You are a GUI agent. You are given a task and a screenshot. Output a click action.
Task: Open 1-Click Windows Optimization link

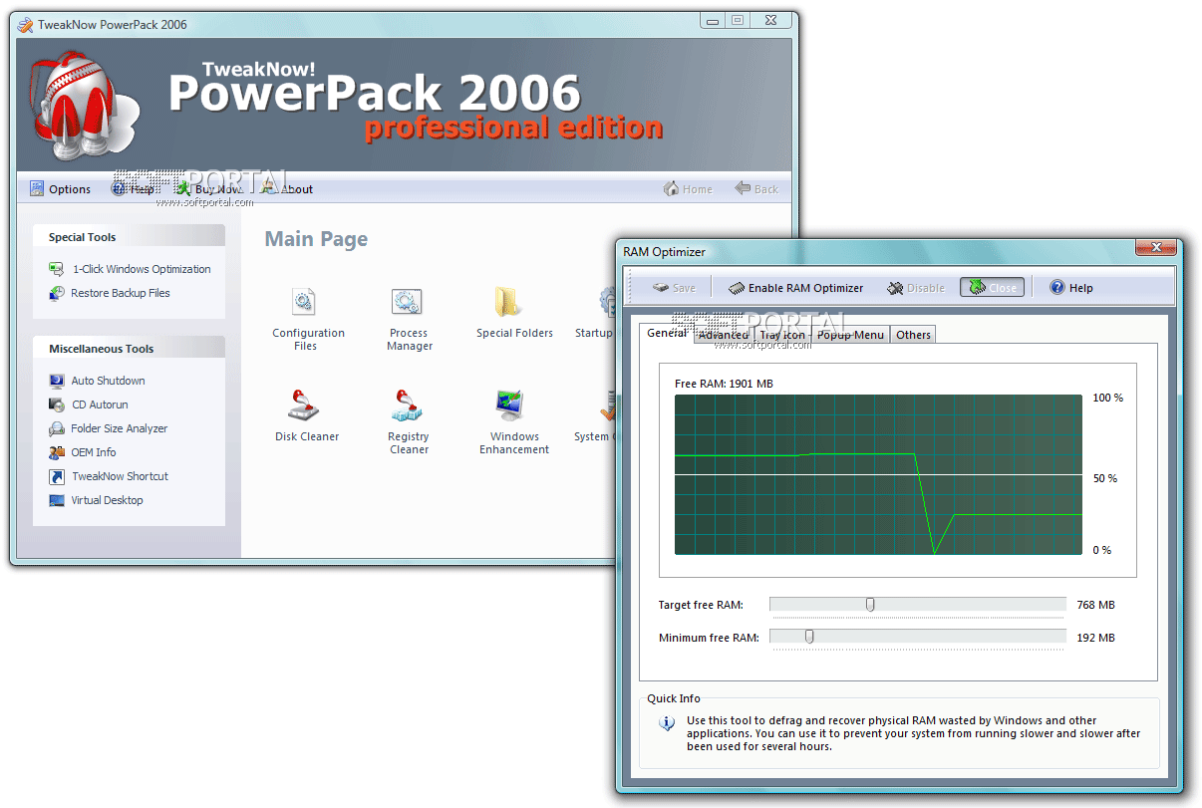tap(142, 269)
